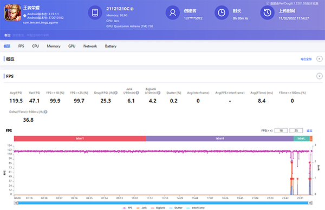Screen dimensions: 325x210
Task: Click upload timestamp 11/02/2022 11:54:27
Action: pyautogui.click(x=294, y=18)
